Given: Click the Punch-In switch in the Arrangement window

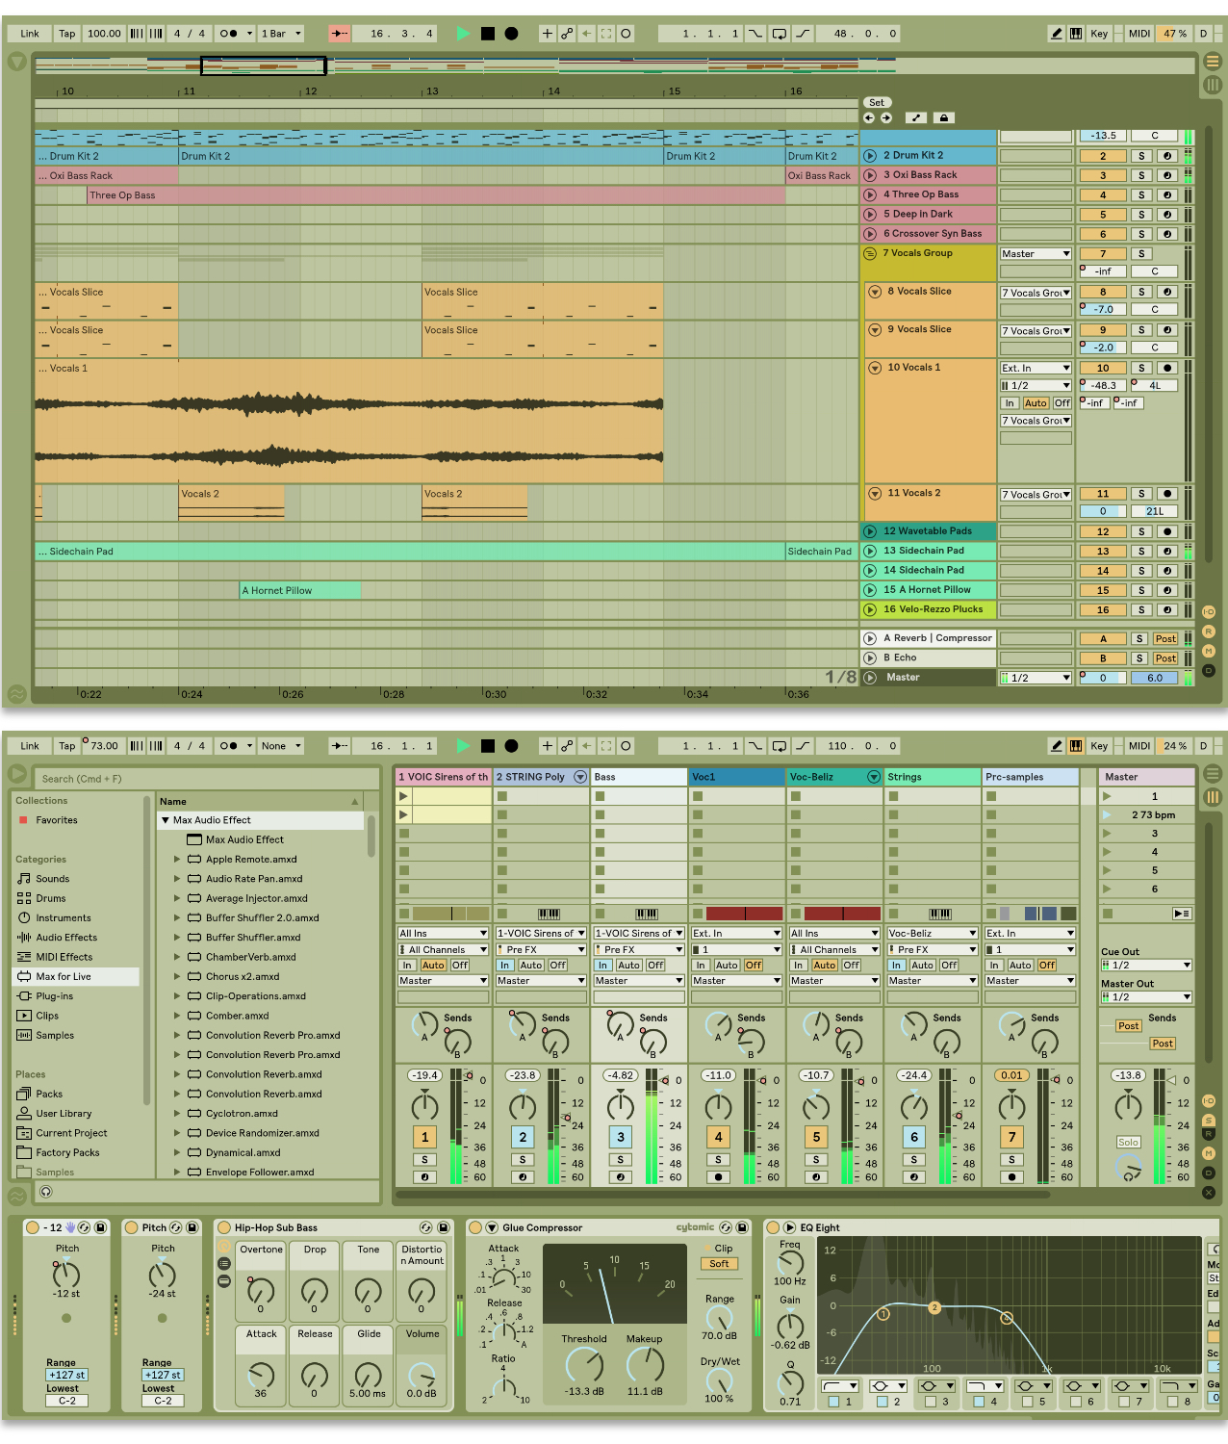Looking at the screenshot, I should (755, 34).
